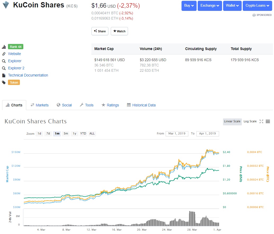Click the magnifier icon beside Explorer
The image size is (274, 234).
[x=4, y=61]
